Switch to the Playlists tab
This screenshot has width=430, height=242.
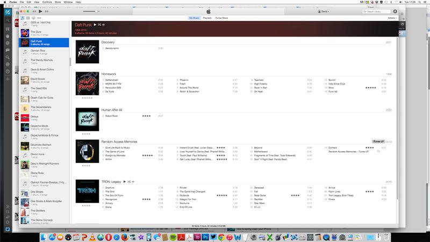(207, 18)
